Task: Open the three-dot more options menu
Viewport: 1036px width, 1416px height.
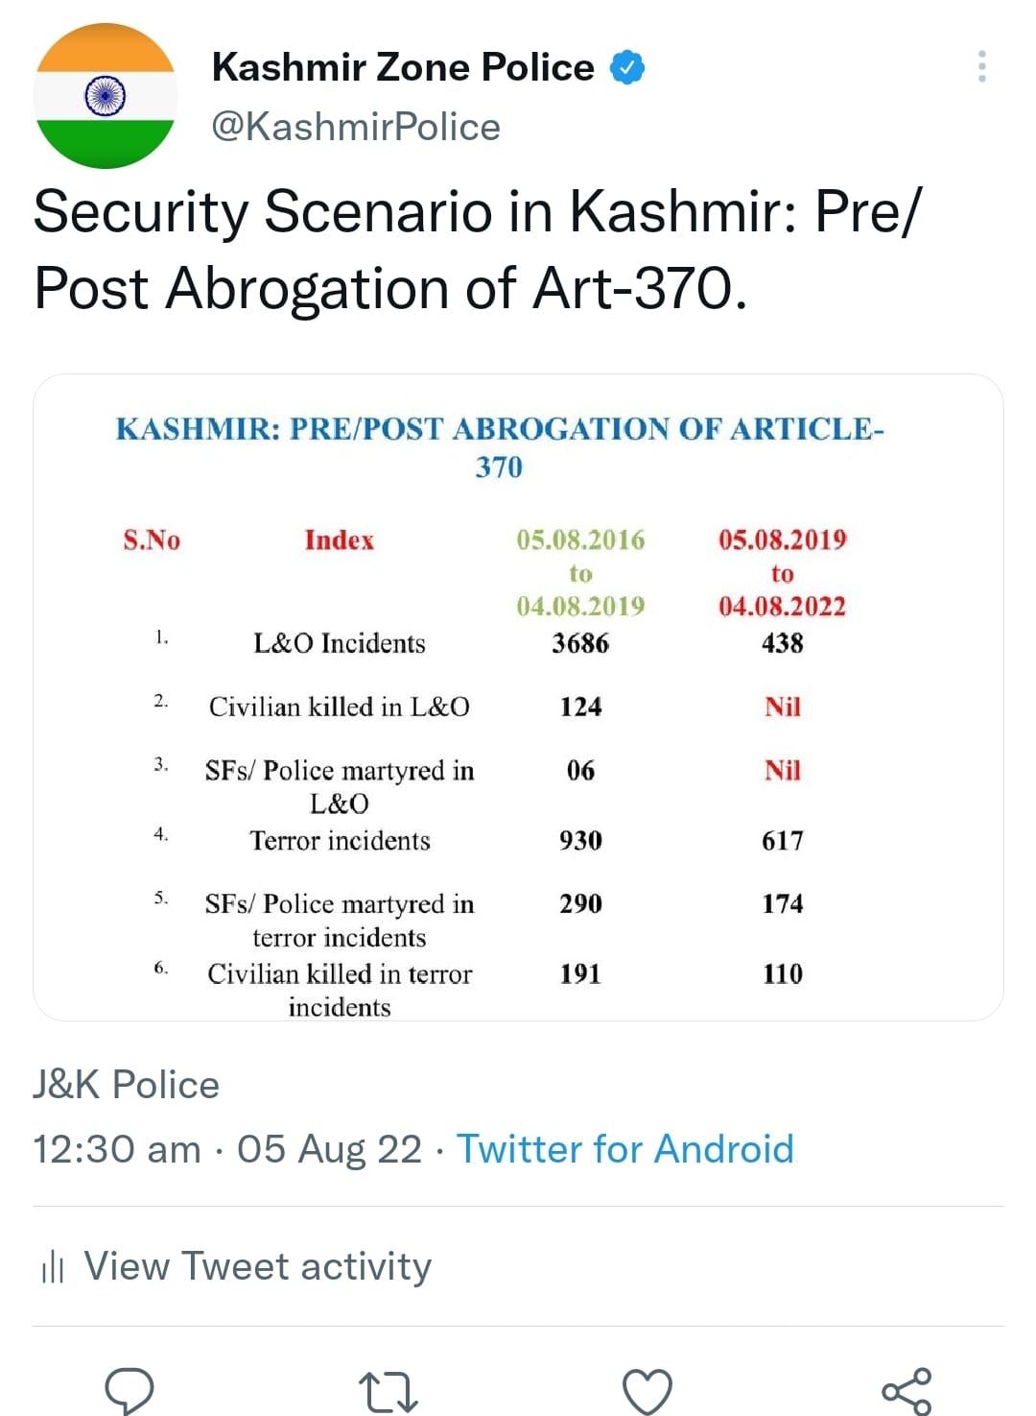Action: click(981, 66)
